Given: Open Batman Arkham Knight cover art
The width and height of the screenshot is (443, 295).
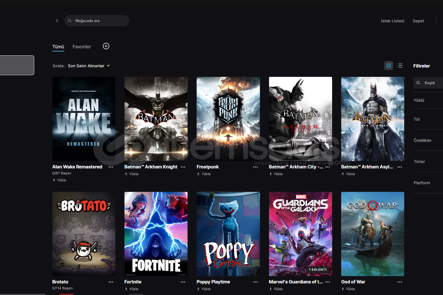Looking at the screenshot, I should tap(156, 119).
